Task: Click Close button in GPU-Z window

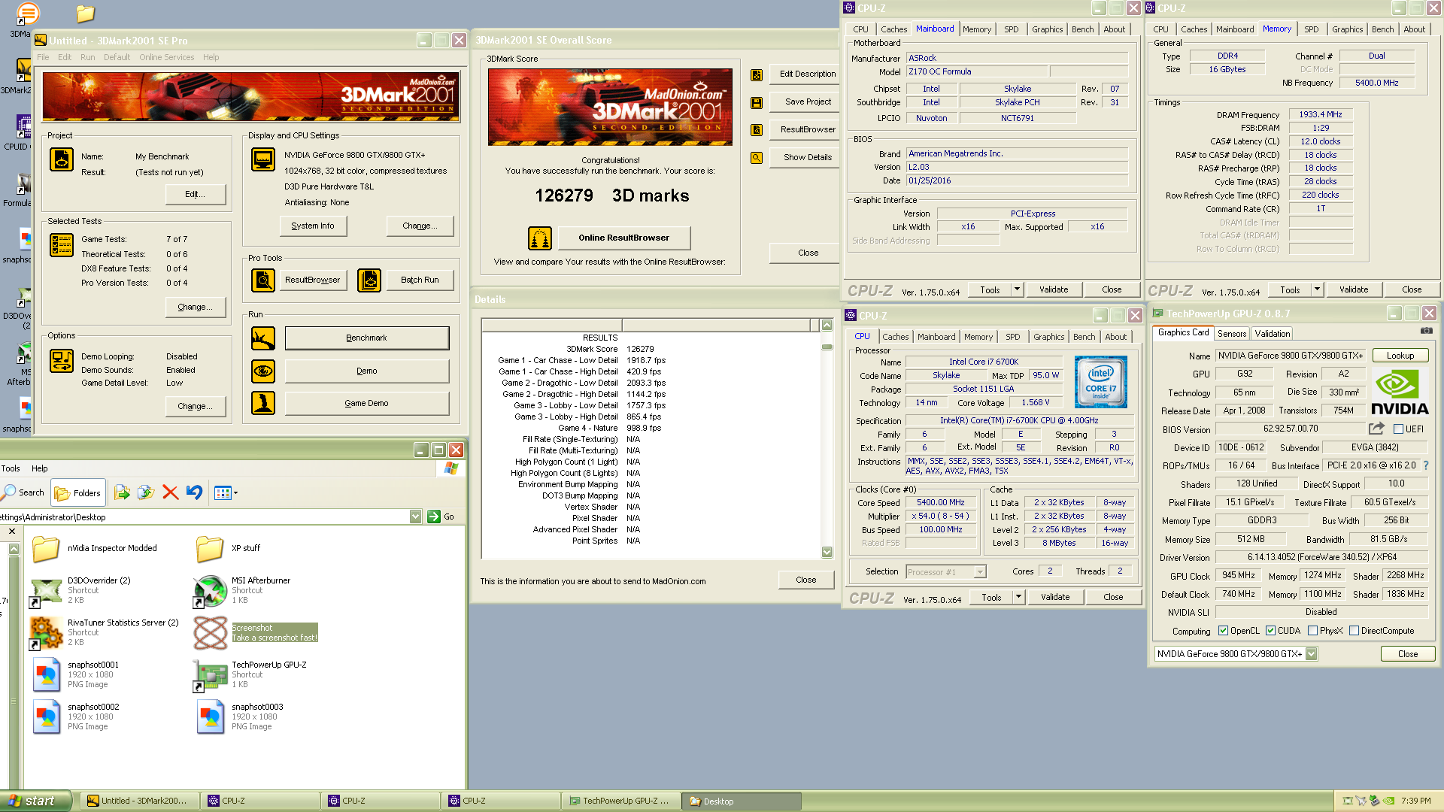Action: 1408,654
